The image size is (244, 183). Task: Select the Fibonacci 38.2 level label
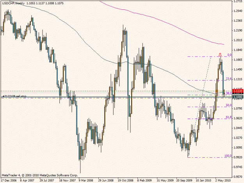(229, 93)
